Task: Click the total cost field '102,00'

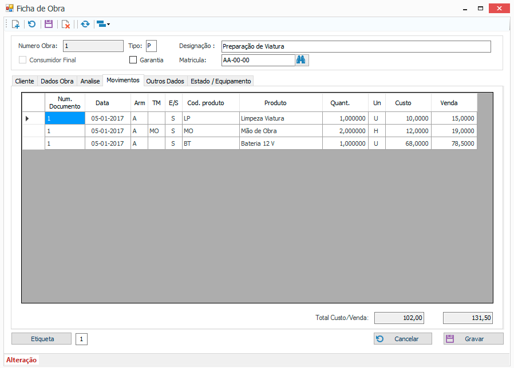Action: (399, 318)
